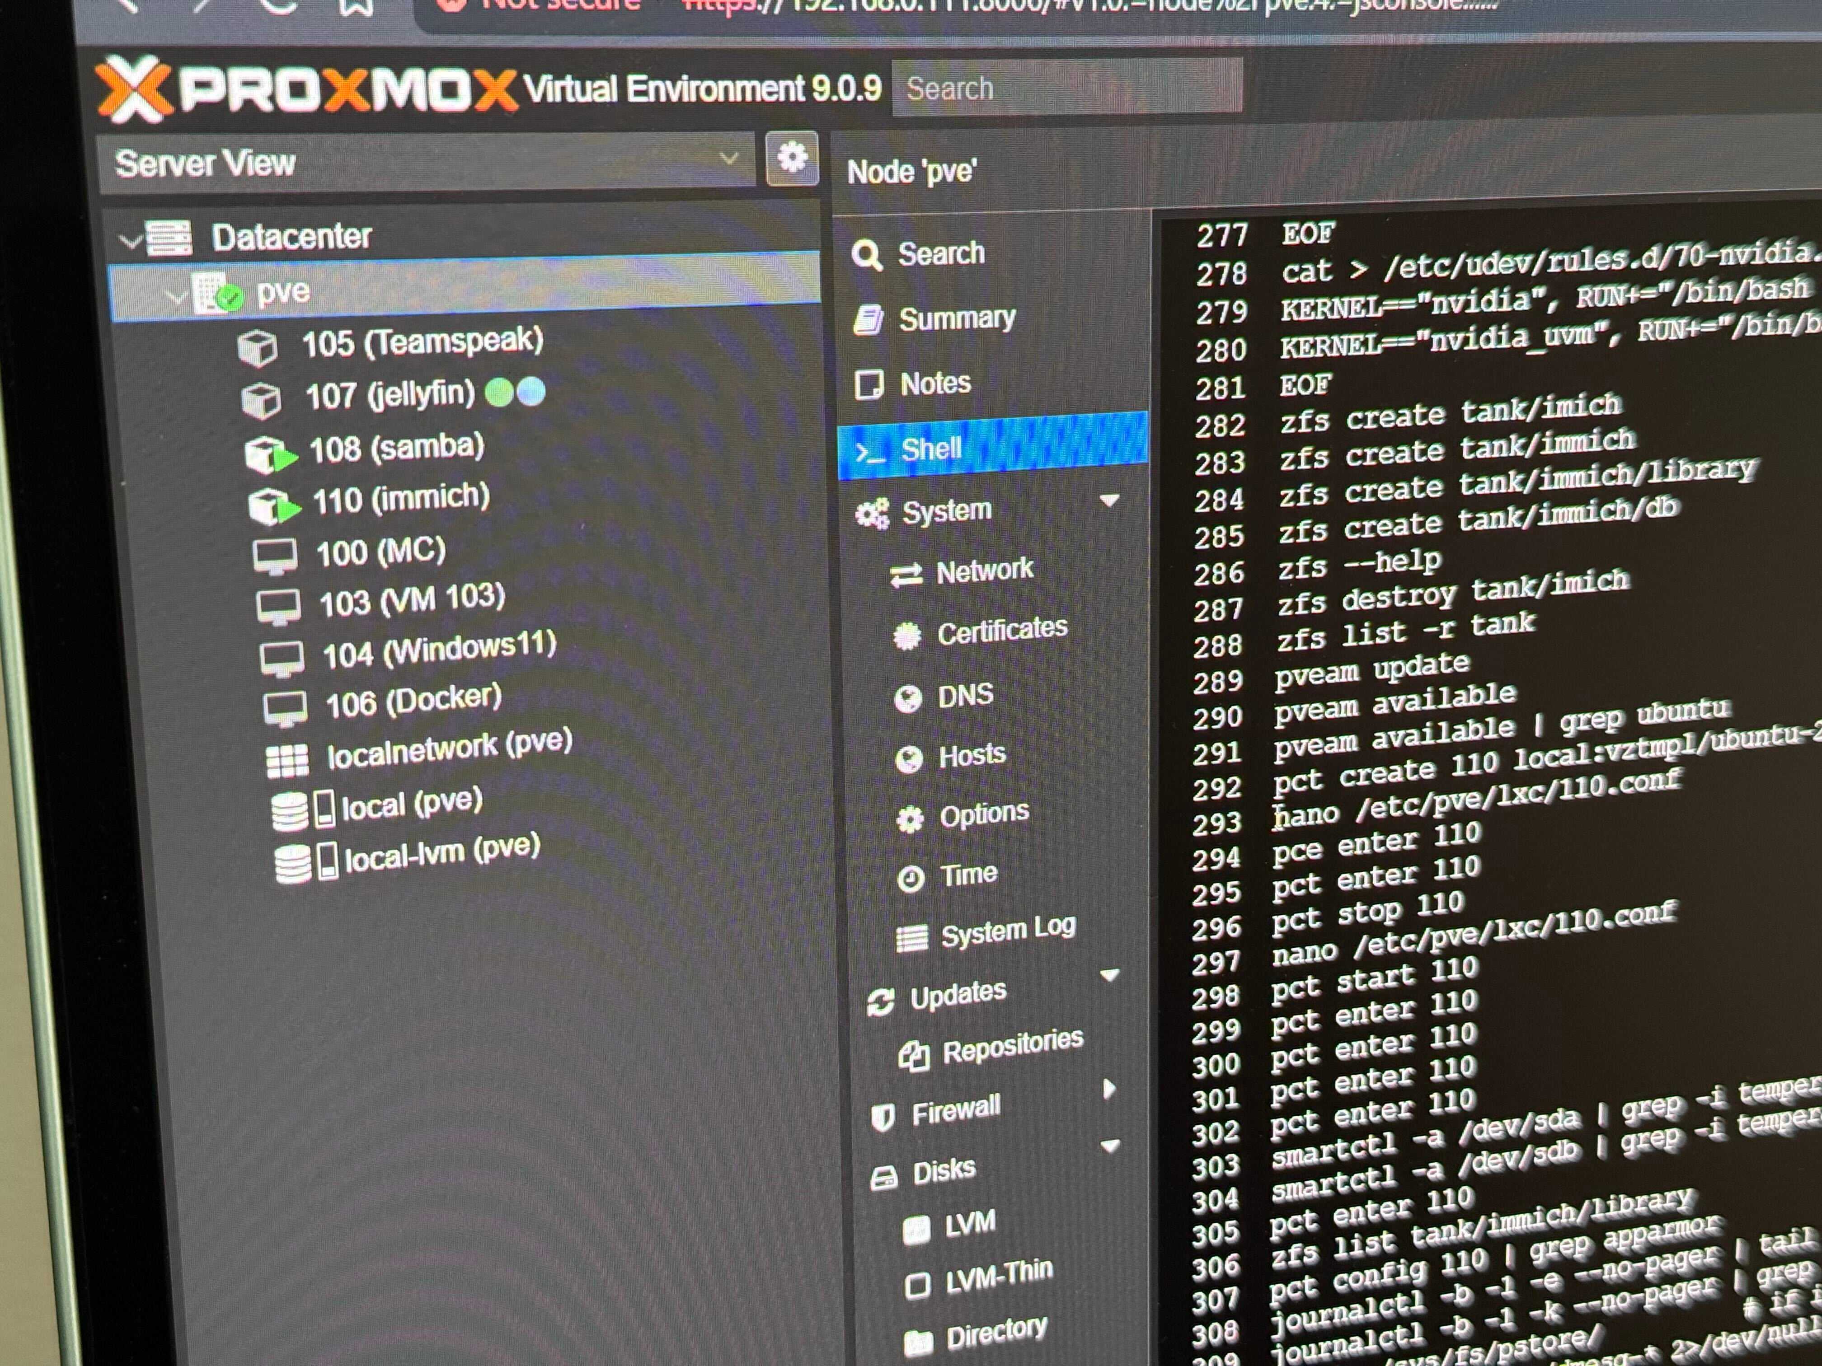Open the System menu item
The height and width of the screenshot is (1366, 1822).
(x=946, y=510)
